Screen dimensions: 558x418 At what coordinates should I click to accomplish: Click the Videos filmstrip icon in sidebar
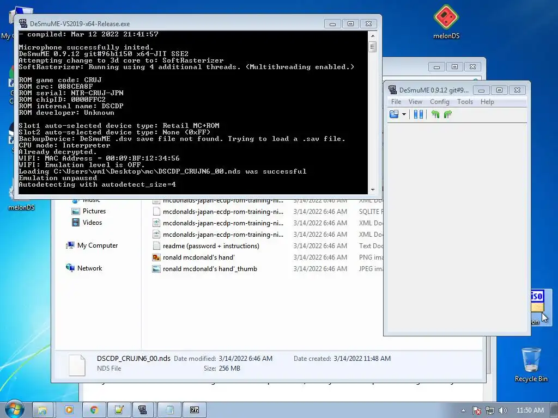click(75, 223)
